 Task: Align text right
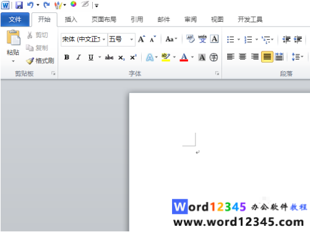click(x=255, y=56)
